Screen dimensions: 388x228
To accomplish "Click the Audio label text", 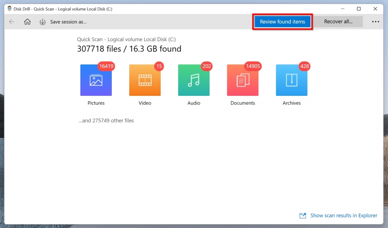I will [x=194, y=103].
